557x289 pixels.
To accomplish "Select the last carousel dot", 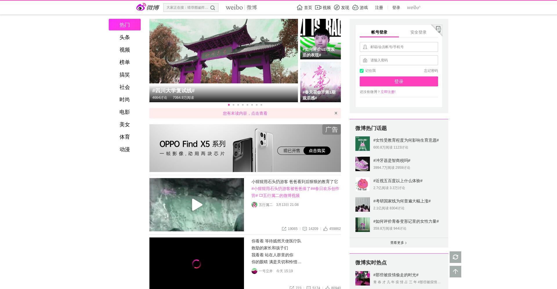I will point(261,105).
